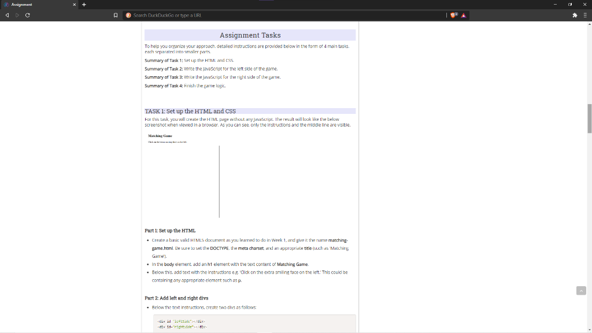Click the Brave Shields badge counter
This screenshot has height=333, width=592.
(x=457, y=13)
